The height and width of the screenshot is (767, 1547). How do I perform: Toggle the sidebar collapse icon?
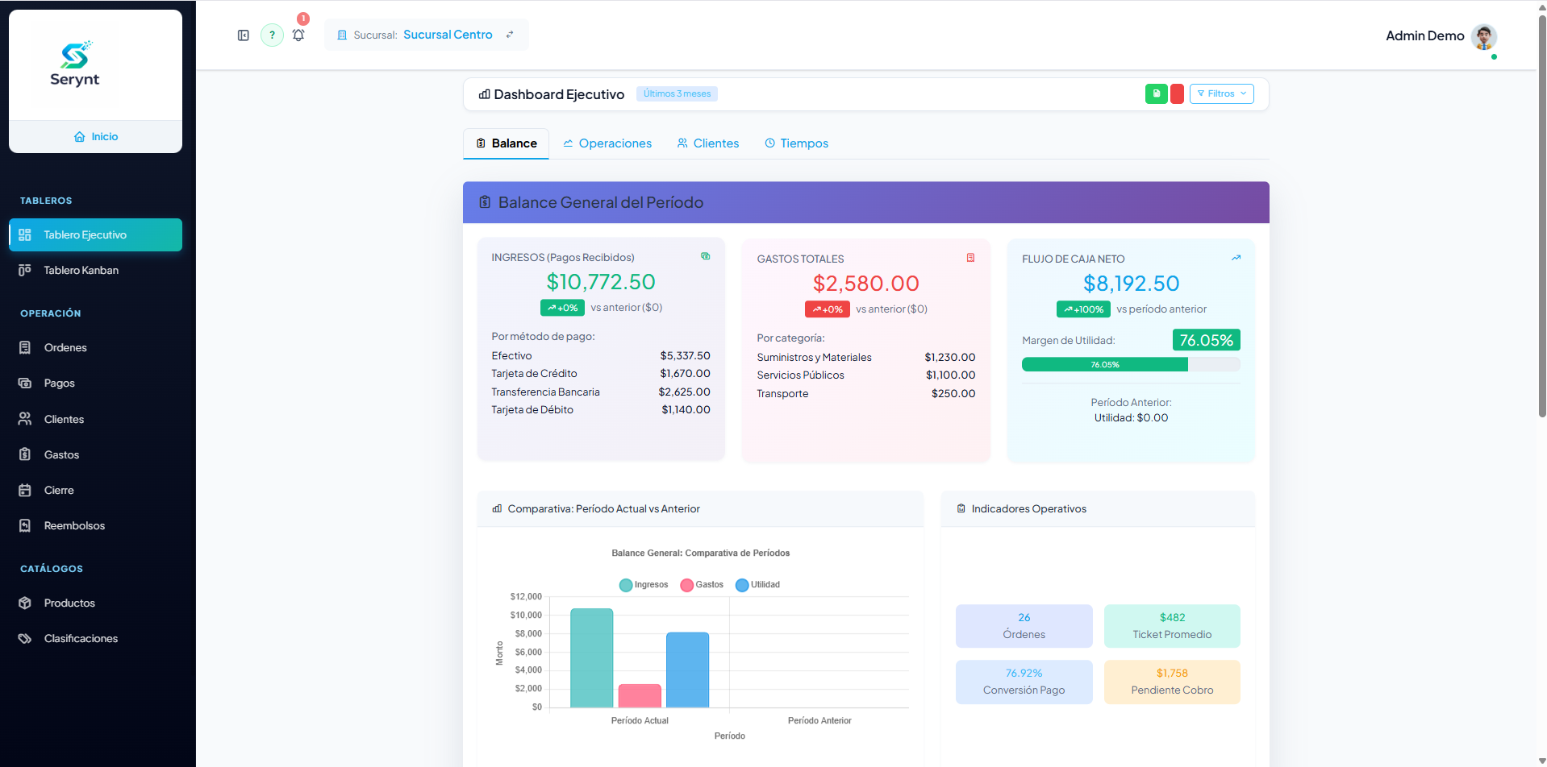point(243,35)
